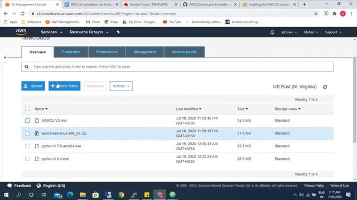Expand the Services dropdown

[51, 32]
